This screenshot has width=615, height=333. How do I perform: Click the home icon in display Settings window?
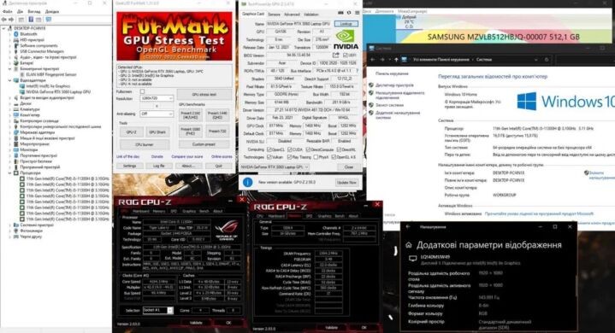coord(409,245)
